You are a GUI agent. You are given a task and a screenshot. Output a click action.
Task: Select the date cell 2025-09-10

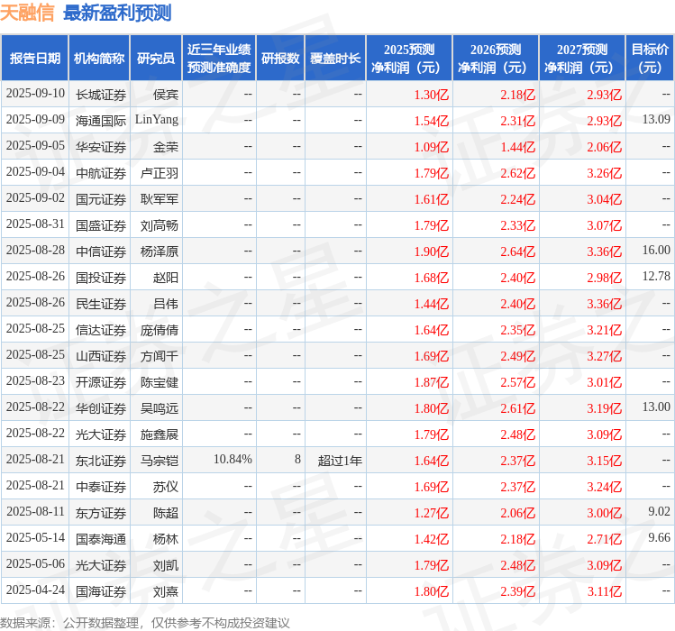tap(35, 94)
